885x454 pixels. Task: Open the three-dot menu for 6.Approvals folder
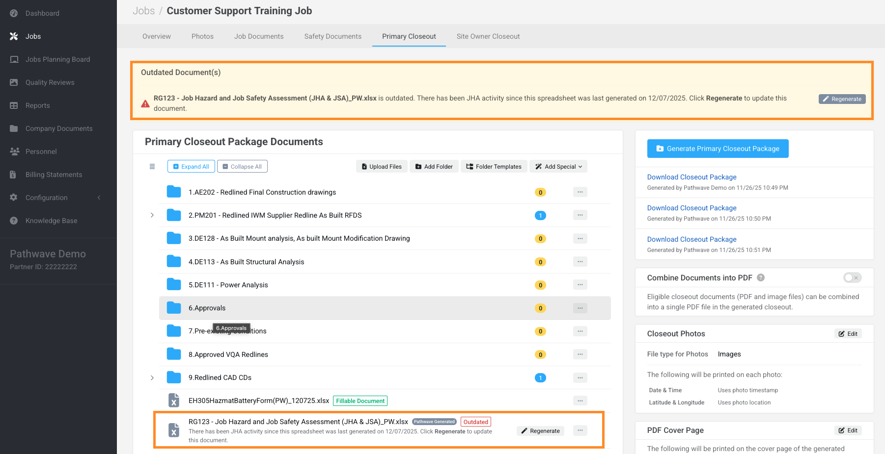click(580, 308)
